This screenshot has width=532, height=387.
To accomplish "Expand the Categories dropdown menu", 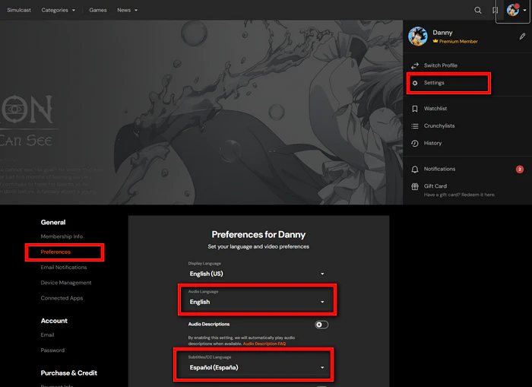I will 58,10.
